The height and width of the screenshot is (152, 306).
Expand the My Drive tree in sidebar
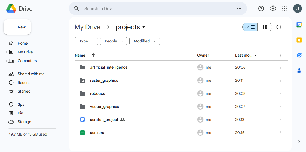(7, 52)
